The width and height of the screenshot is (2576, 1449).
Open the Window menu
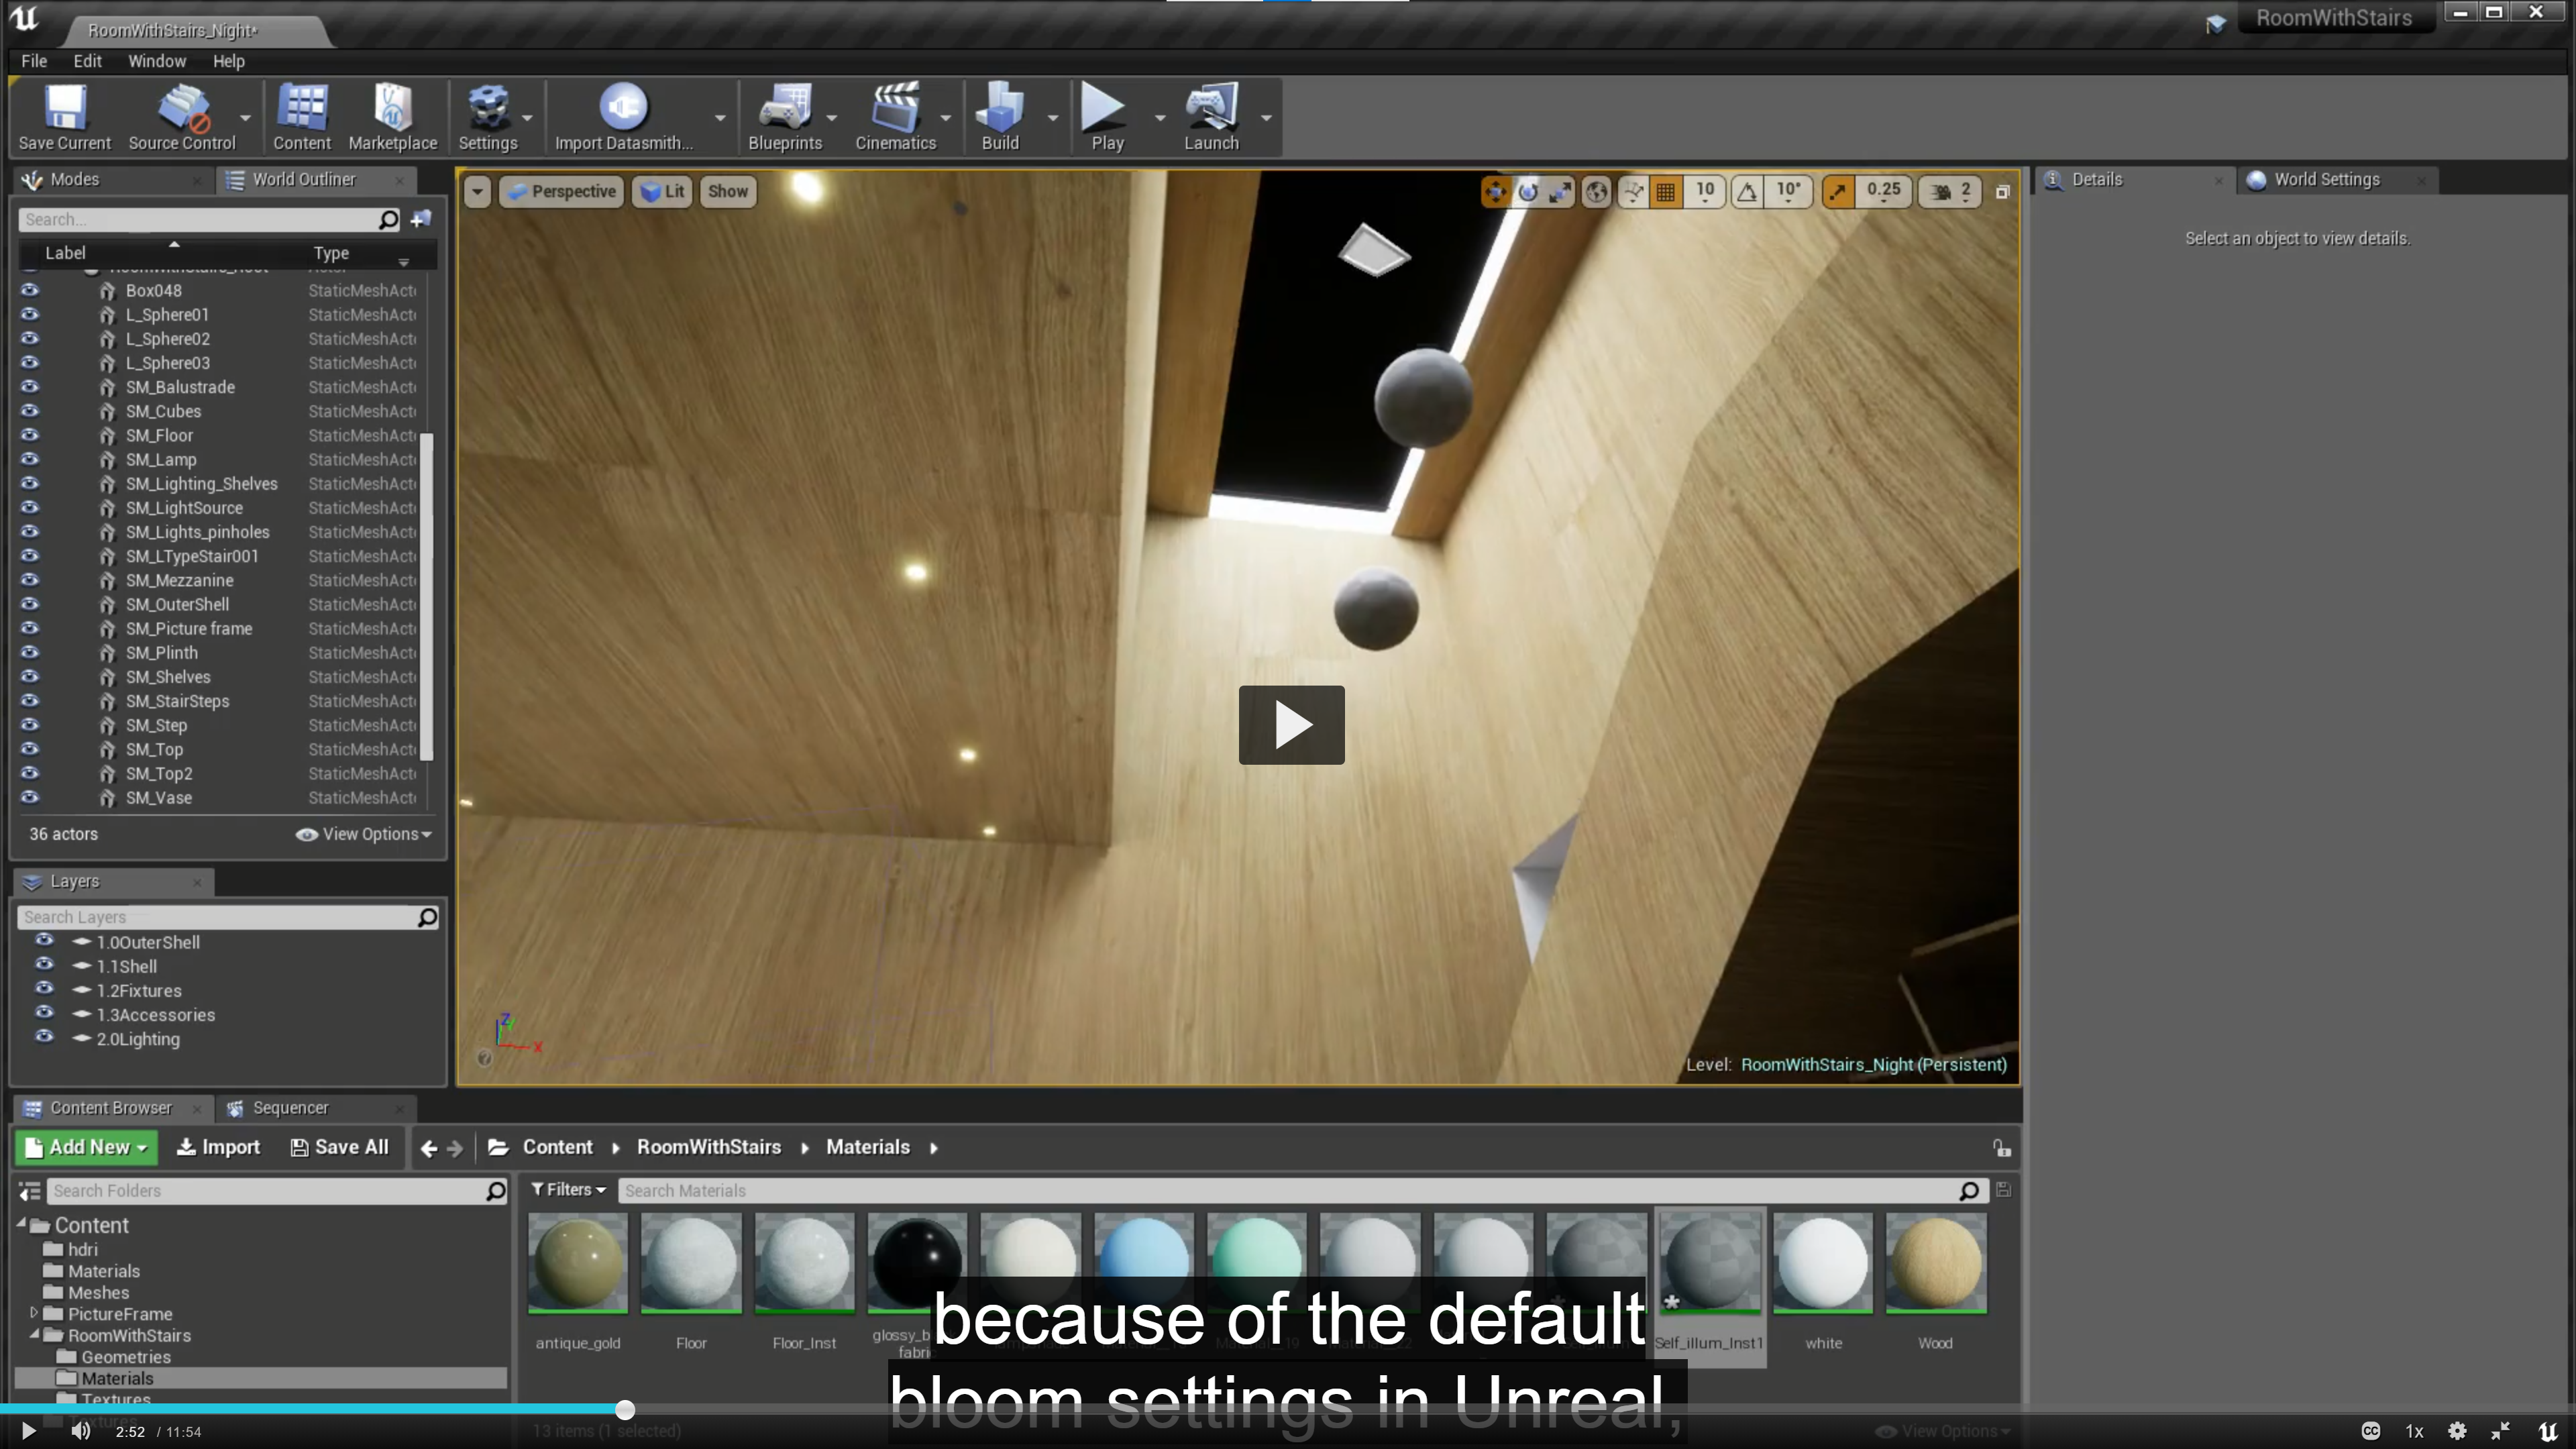click(x=156, y=61)
